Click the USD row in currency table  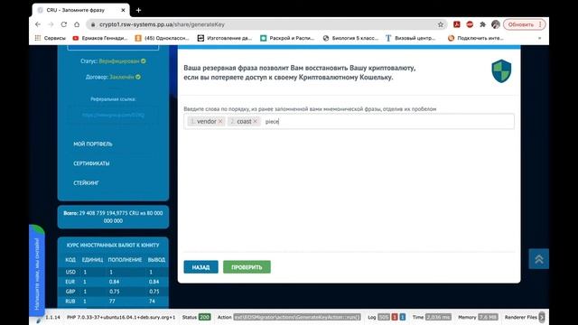(113, 272)
